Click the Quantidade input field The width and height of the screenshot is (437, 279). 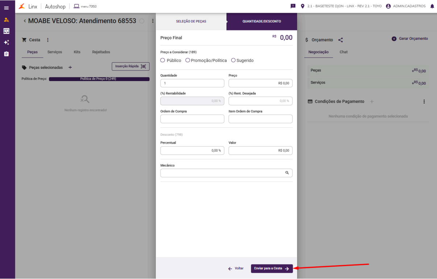coord(192,83)
